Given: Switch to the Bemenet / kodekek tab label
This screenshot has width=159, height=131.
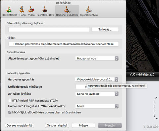Looking at the screenshot, I should (x=67, y=15).
